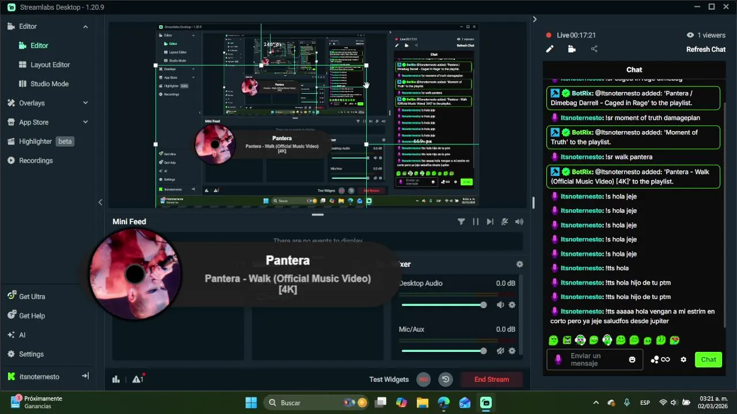This screenshot has height=414, width=737.
Task: Open the Mini Feed filter icon
Action: click(461, 221)
